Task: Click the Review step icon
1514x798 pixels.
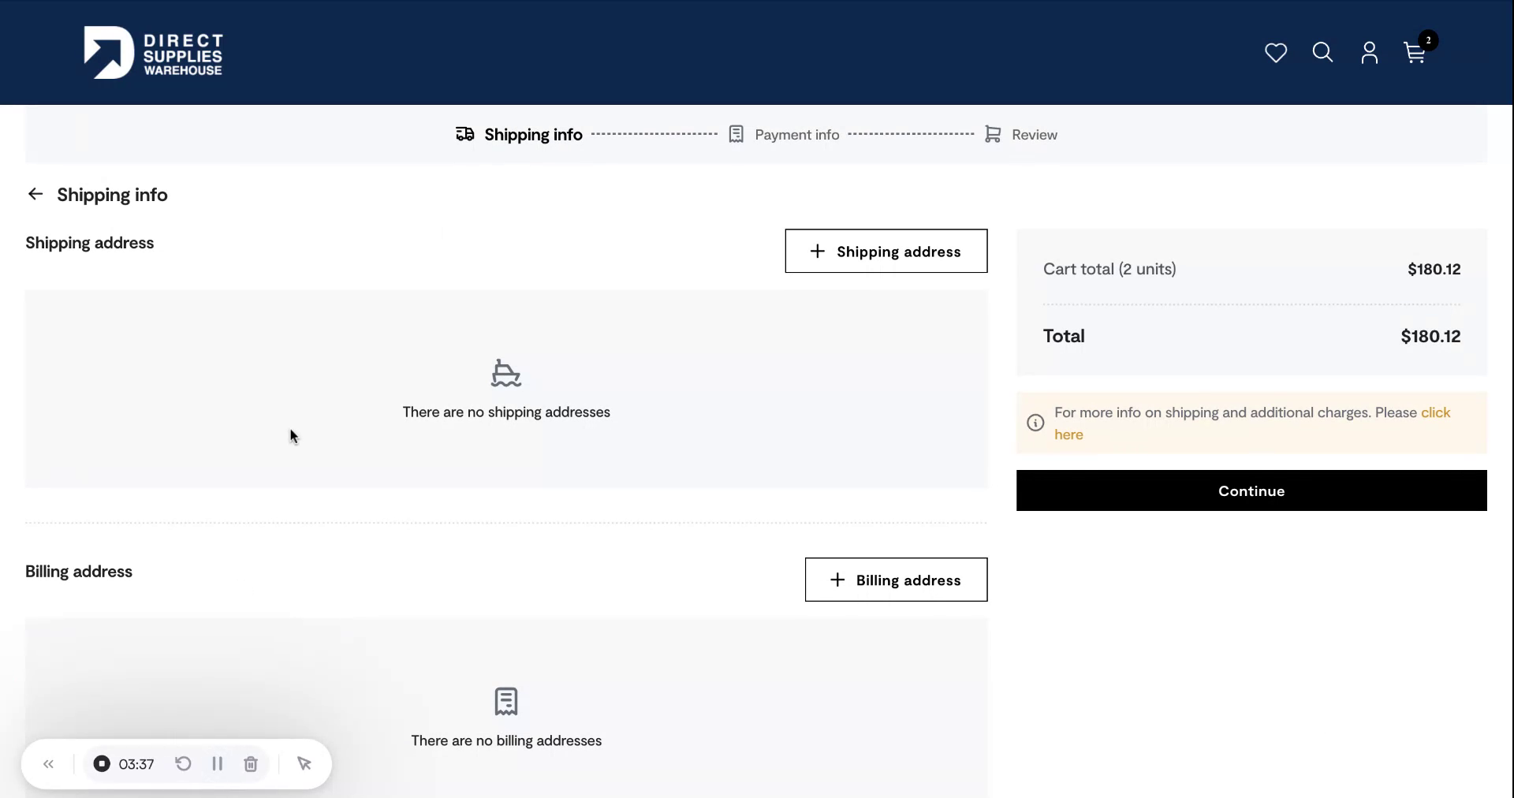Action: coord(994,134)
